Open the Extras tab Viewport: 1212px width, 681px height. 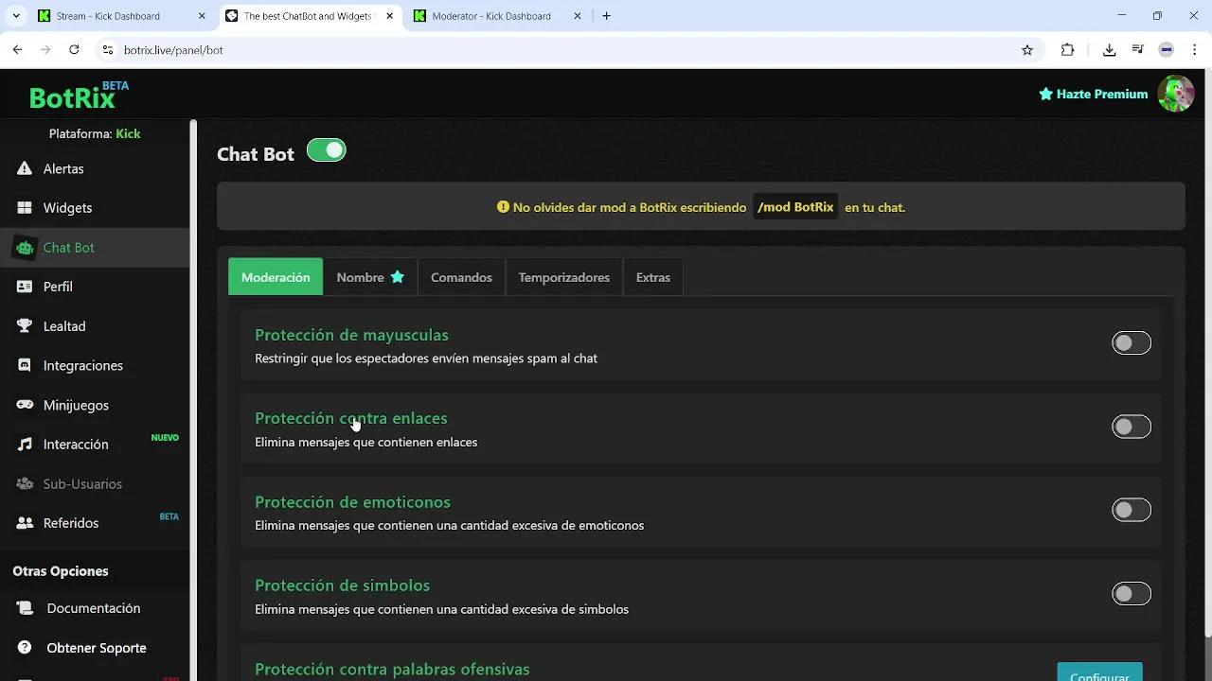coord(653,277)
